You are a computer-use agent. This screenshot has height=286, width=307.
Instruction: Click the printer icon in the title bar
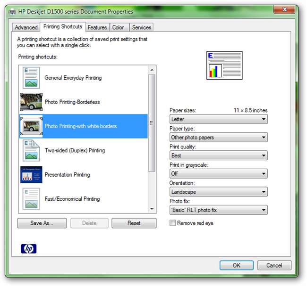click(x=12, y=12)
